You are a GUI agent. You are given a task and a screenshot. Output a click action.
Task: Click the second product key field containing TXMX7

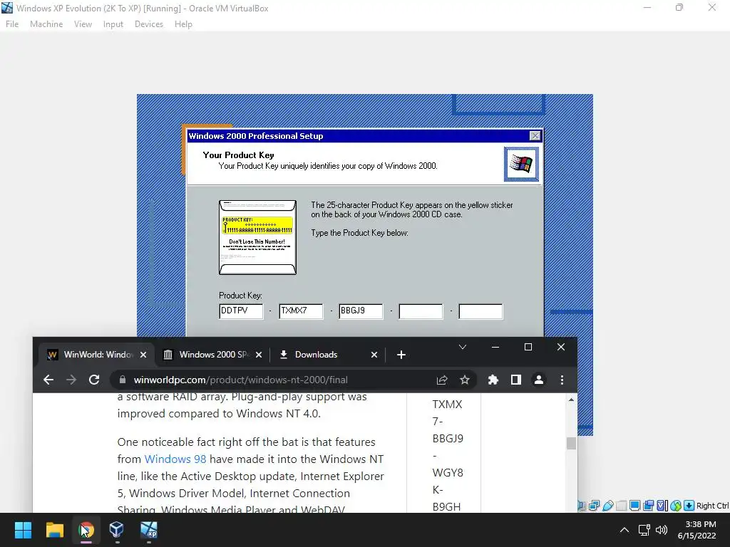click(x=301, y=311)
